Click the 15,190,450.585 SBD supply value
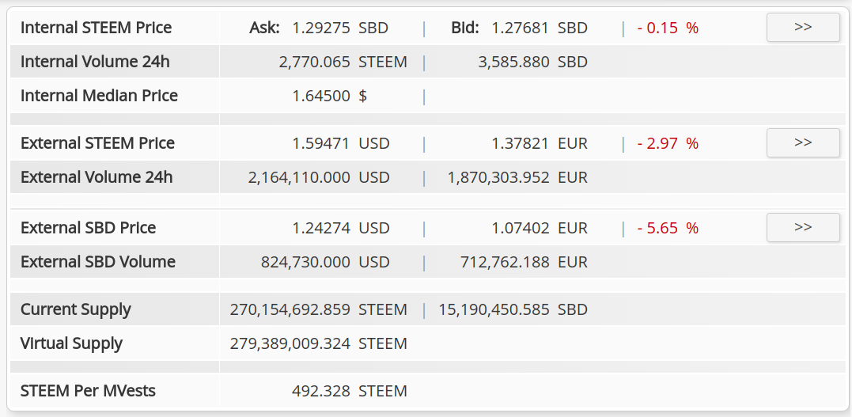Image resolution: width=852 pixels, height=417 pixels. [513, 310]
